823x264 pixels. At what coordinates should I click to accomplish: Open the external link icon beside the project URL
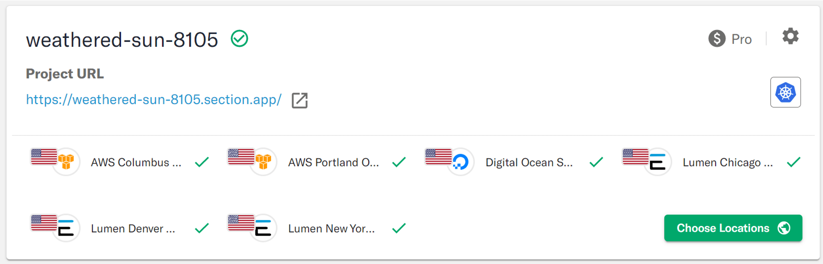(x=299, y=100)
